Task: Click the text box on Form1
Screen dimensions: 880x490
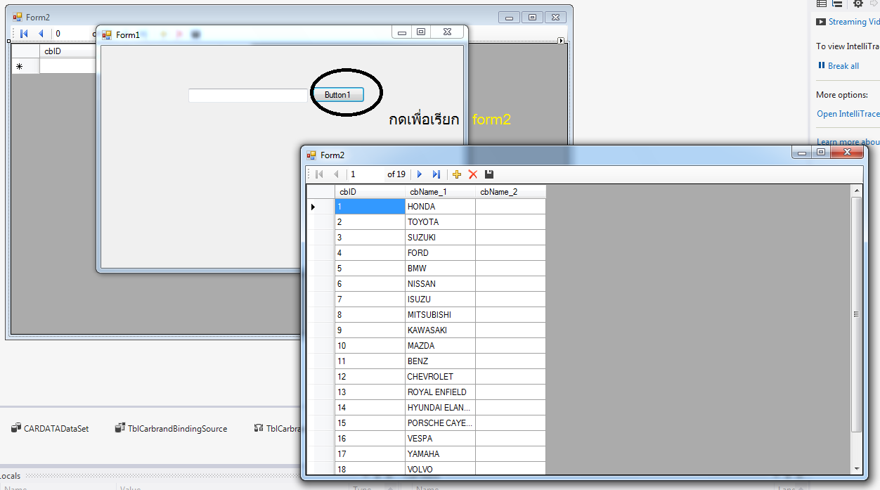Action: click(248, 96)
